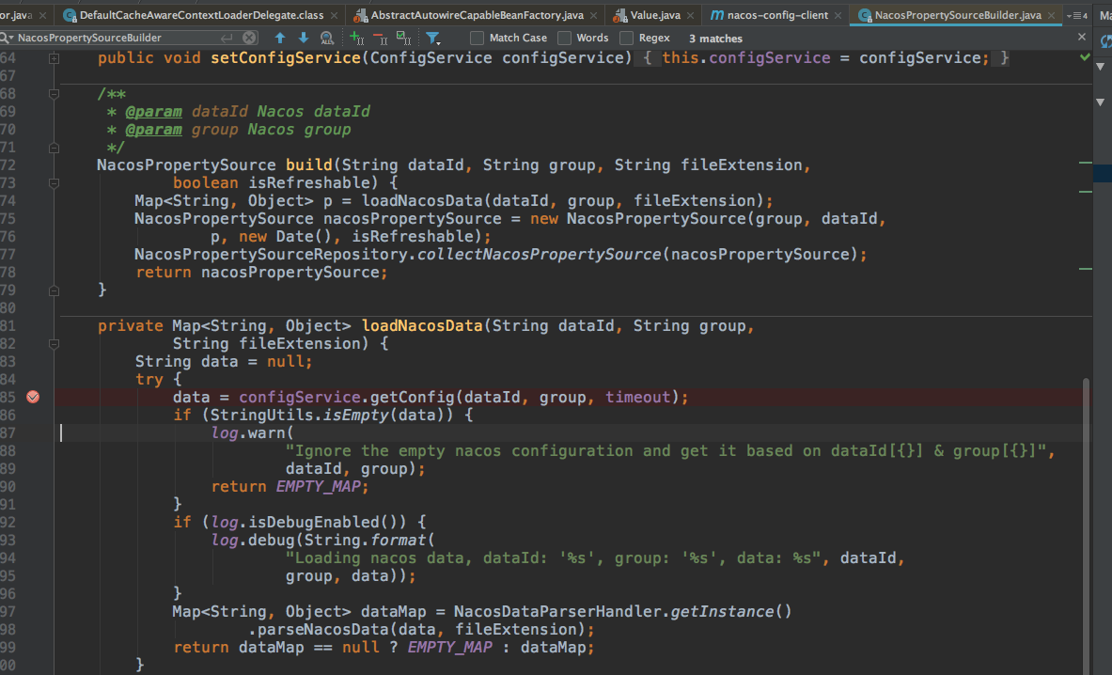Toggle the red breakpoint on line 85

click(33, 397)
